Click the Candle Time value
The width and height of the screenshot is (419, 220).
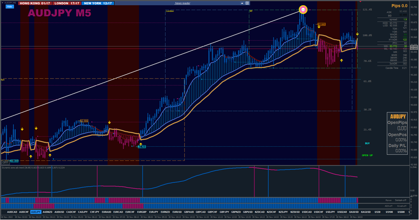[404, 68]
